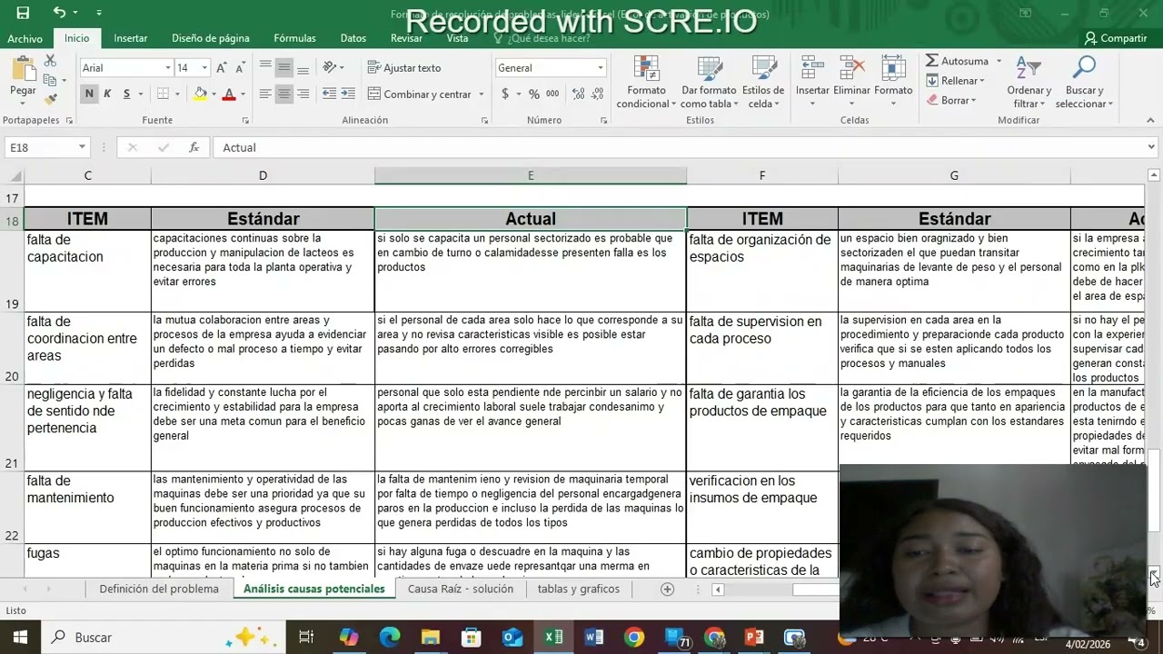This screenshot has height=654, width=1163.
Task: Open the font color dropdown arrow
Action: (243, 94)
